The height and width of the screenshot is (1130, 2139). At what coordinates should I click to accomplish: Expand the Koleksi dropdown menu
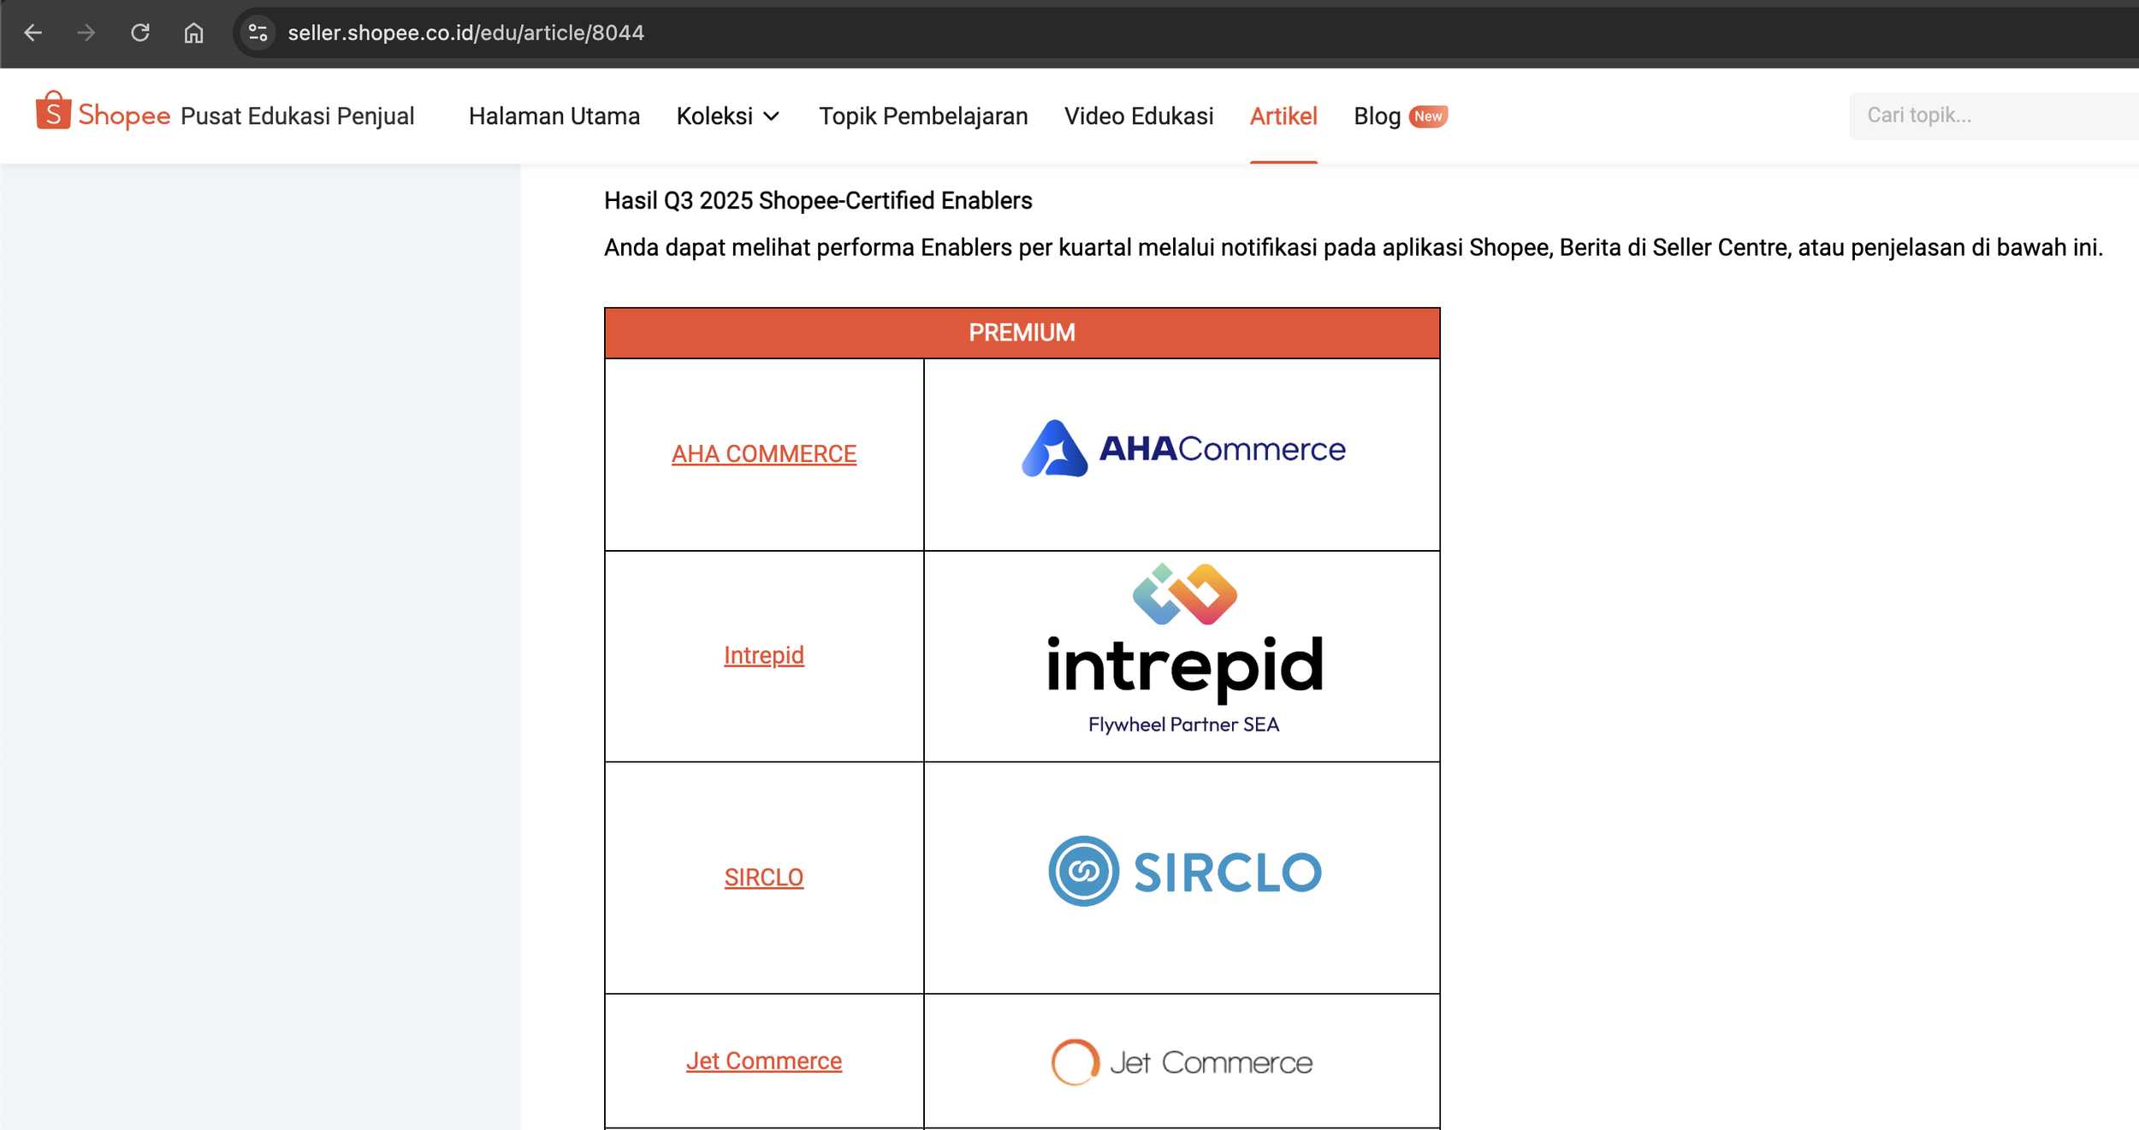pyautogui.click(x=728, y=116)
